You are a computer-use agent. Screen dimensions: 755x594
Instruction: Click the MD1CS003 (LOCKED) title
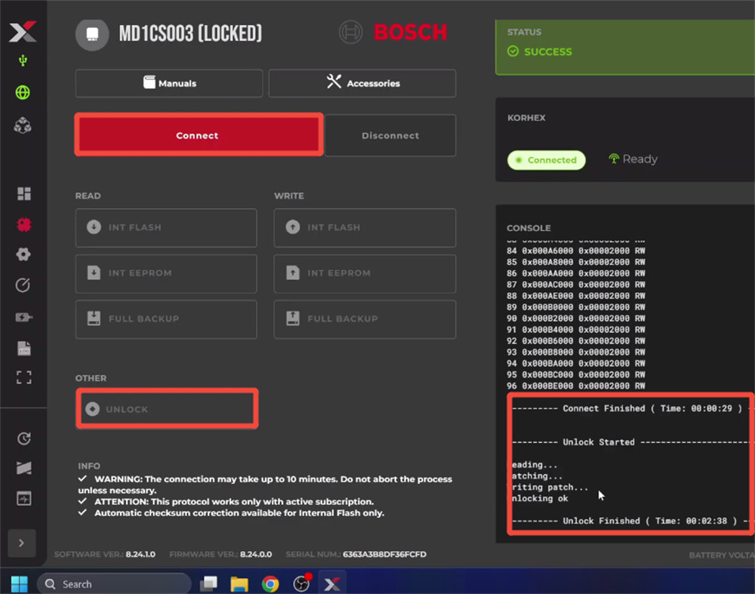coord(191,33)
